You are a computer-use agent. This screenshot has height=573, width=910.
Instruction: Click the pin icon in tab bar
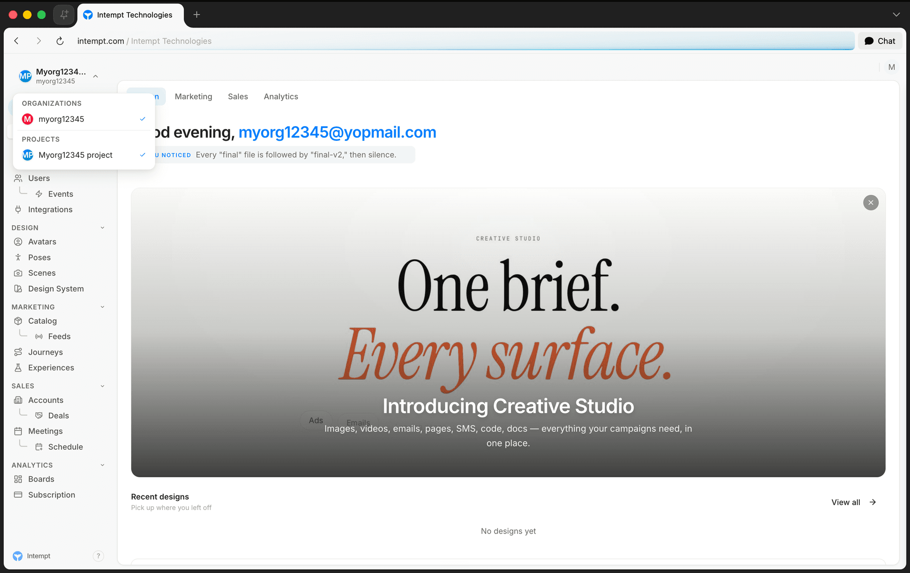click(64, 15)
